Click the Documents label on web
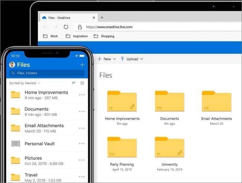242x183 pixels. [169, 118]
